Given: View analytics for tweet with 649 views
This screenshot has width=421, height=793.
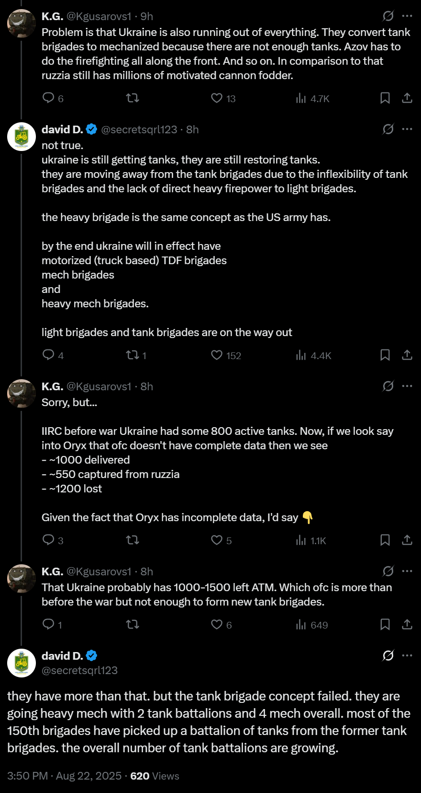Looking at the screenshot, I should pyautogui.click(x=301, y=625).
